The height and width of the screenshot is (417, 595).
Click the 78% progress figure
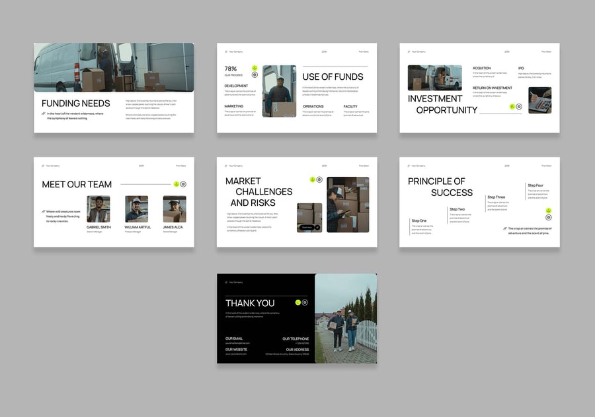[231, 69]
